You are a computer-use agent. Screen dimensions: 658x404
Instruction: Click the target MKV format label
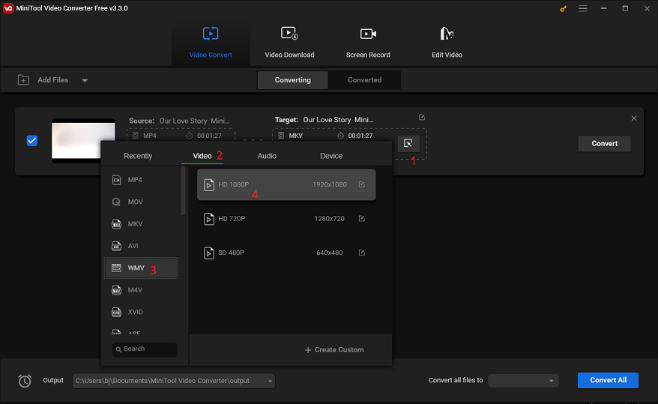click(x=296, y=136)
